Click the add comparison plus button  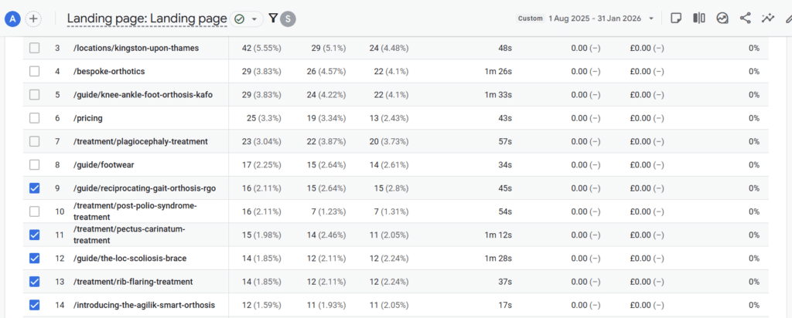pos(33,19)
